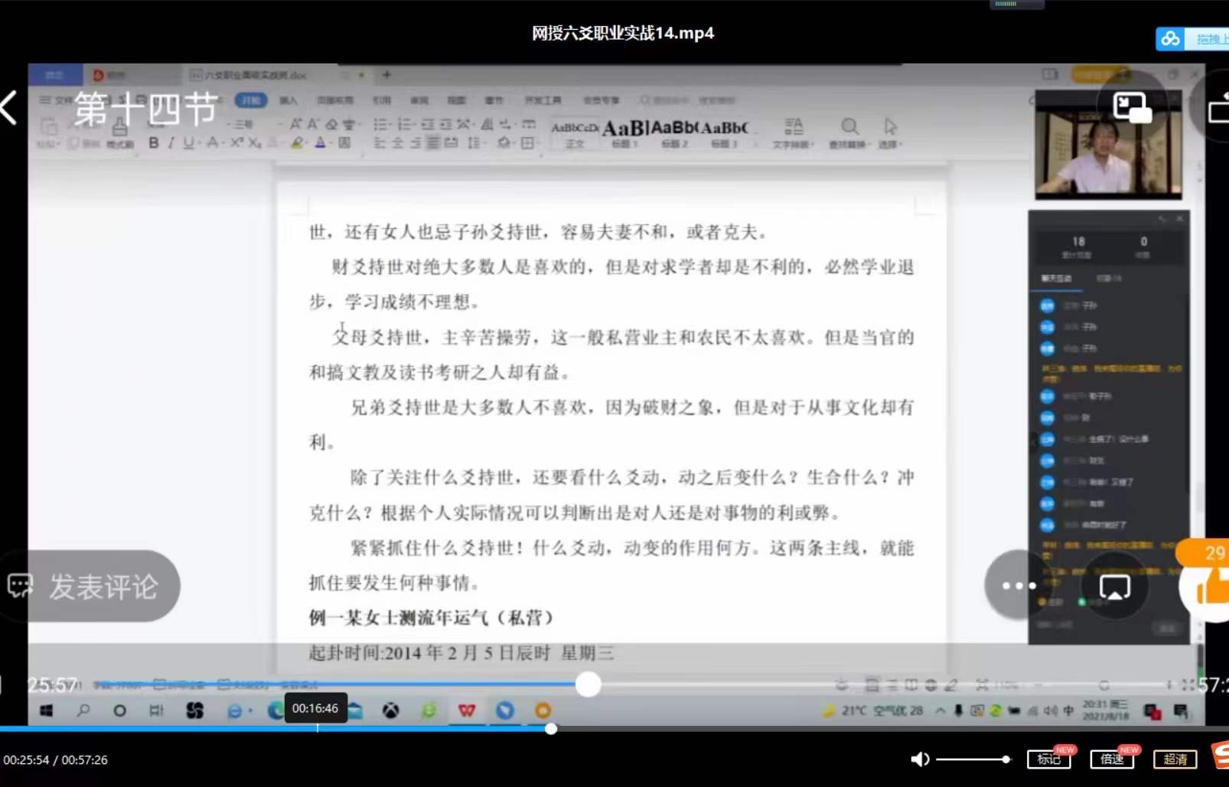Viewport: 1229px width, 787px height.
Task: Toggle bold formatting in the WPS ribbon
Action: (x=155, y=143)
